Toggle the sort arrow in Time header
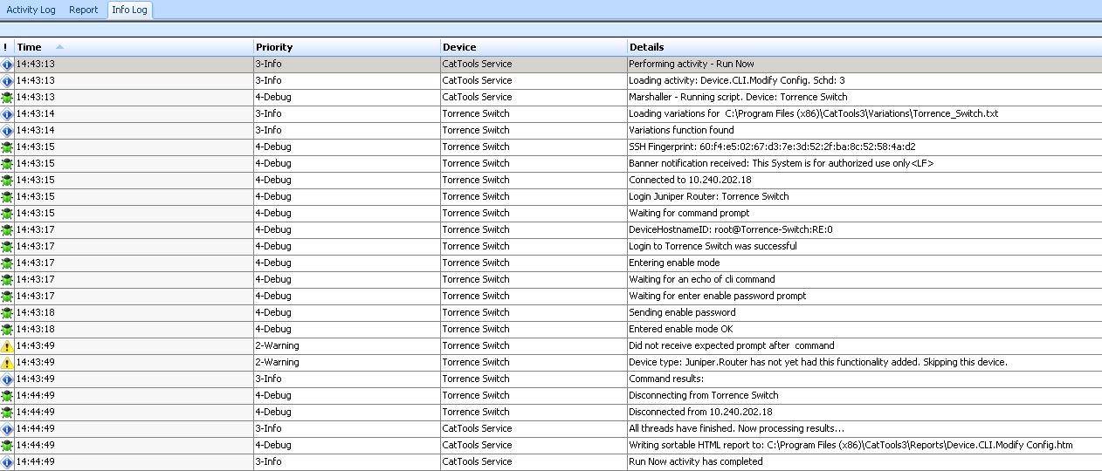The height and width of the screenshot is (471, 1102). 59,47
